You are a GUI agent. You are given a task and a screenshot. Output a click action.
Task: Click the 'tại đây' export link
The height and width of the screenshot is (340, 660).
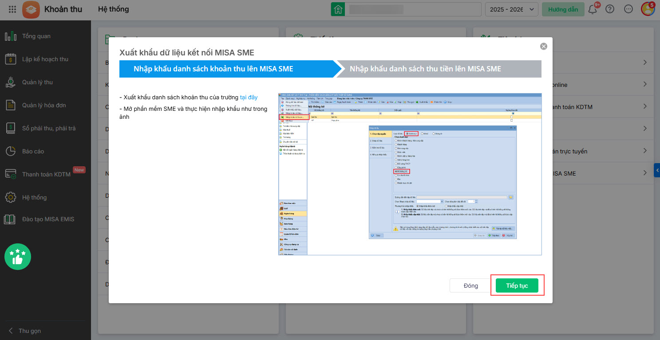click(x=249, y=97)
